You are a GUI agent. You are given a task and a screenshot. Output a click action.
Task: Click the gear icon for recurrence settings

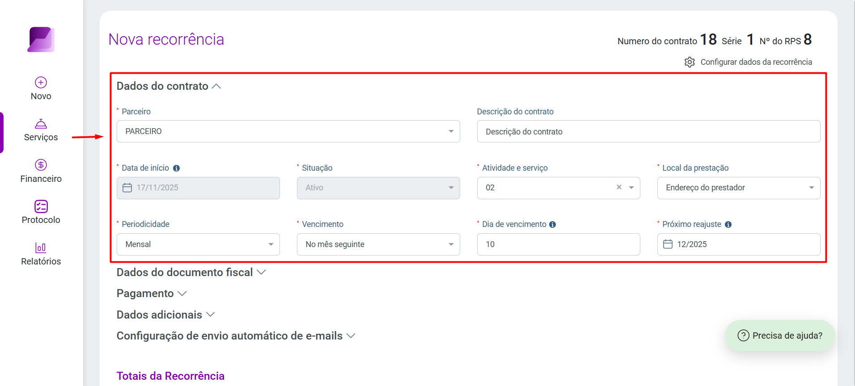pyautogui.click(x=690, y=62)
